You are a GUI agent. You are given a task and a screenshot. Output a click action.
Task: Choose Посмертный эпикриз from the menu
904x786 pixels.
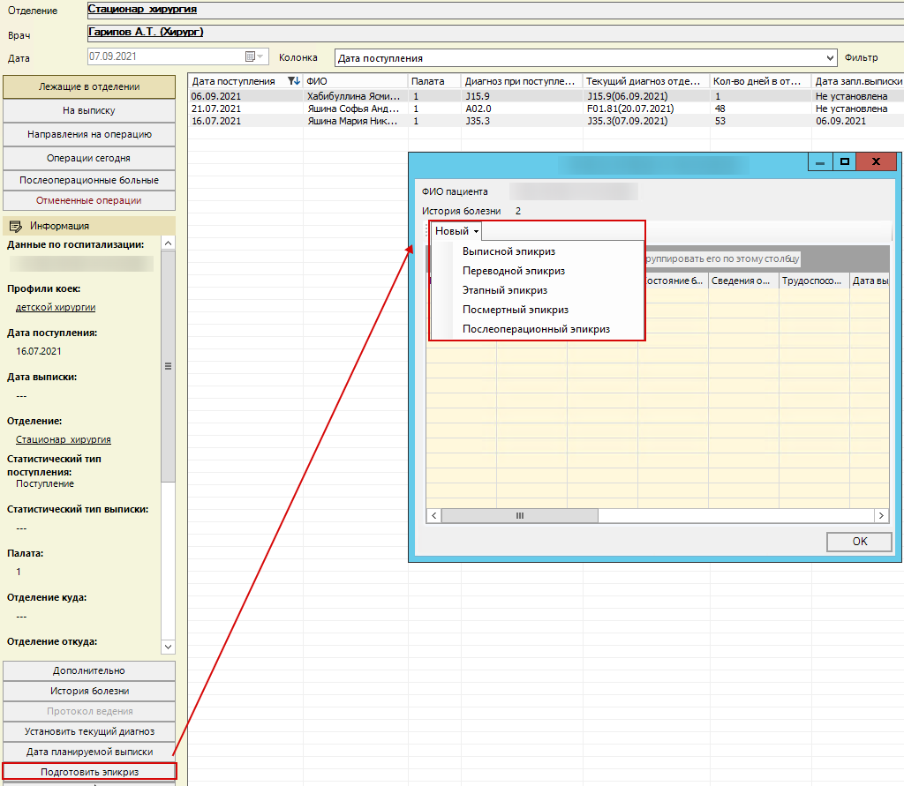tap(515, 310)
